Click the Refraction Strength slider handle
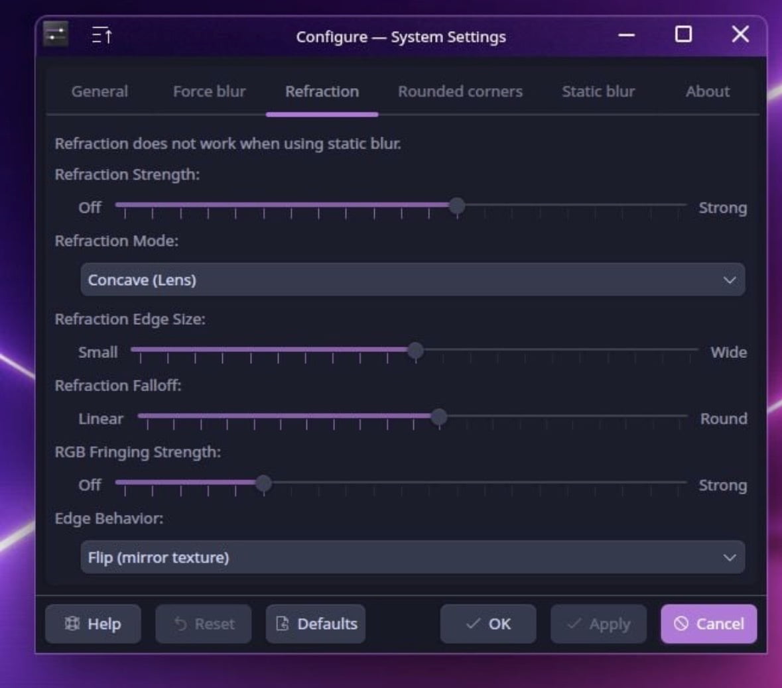The height and width of the screenshot is (688, 782). [x=457, y=205]
